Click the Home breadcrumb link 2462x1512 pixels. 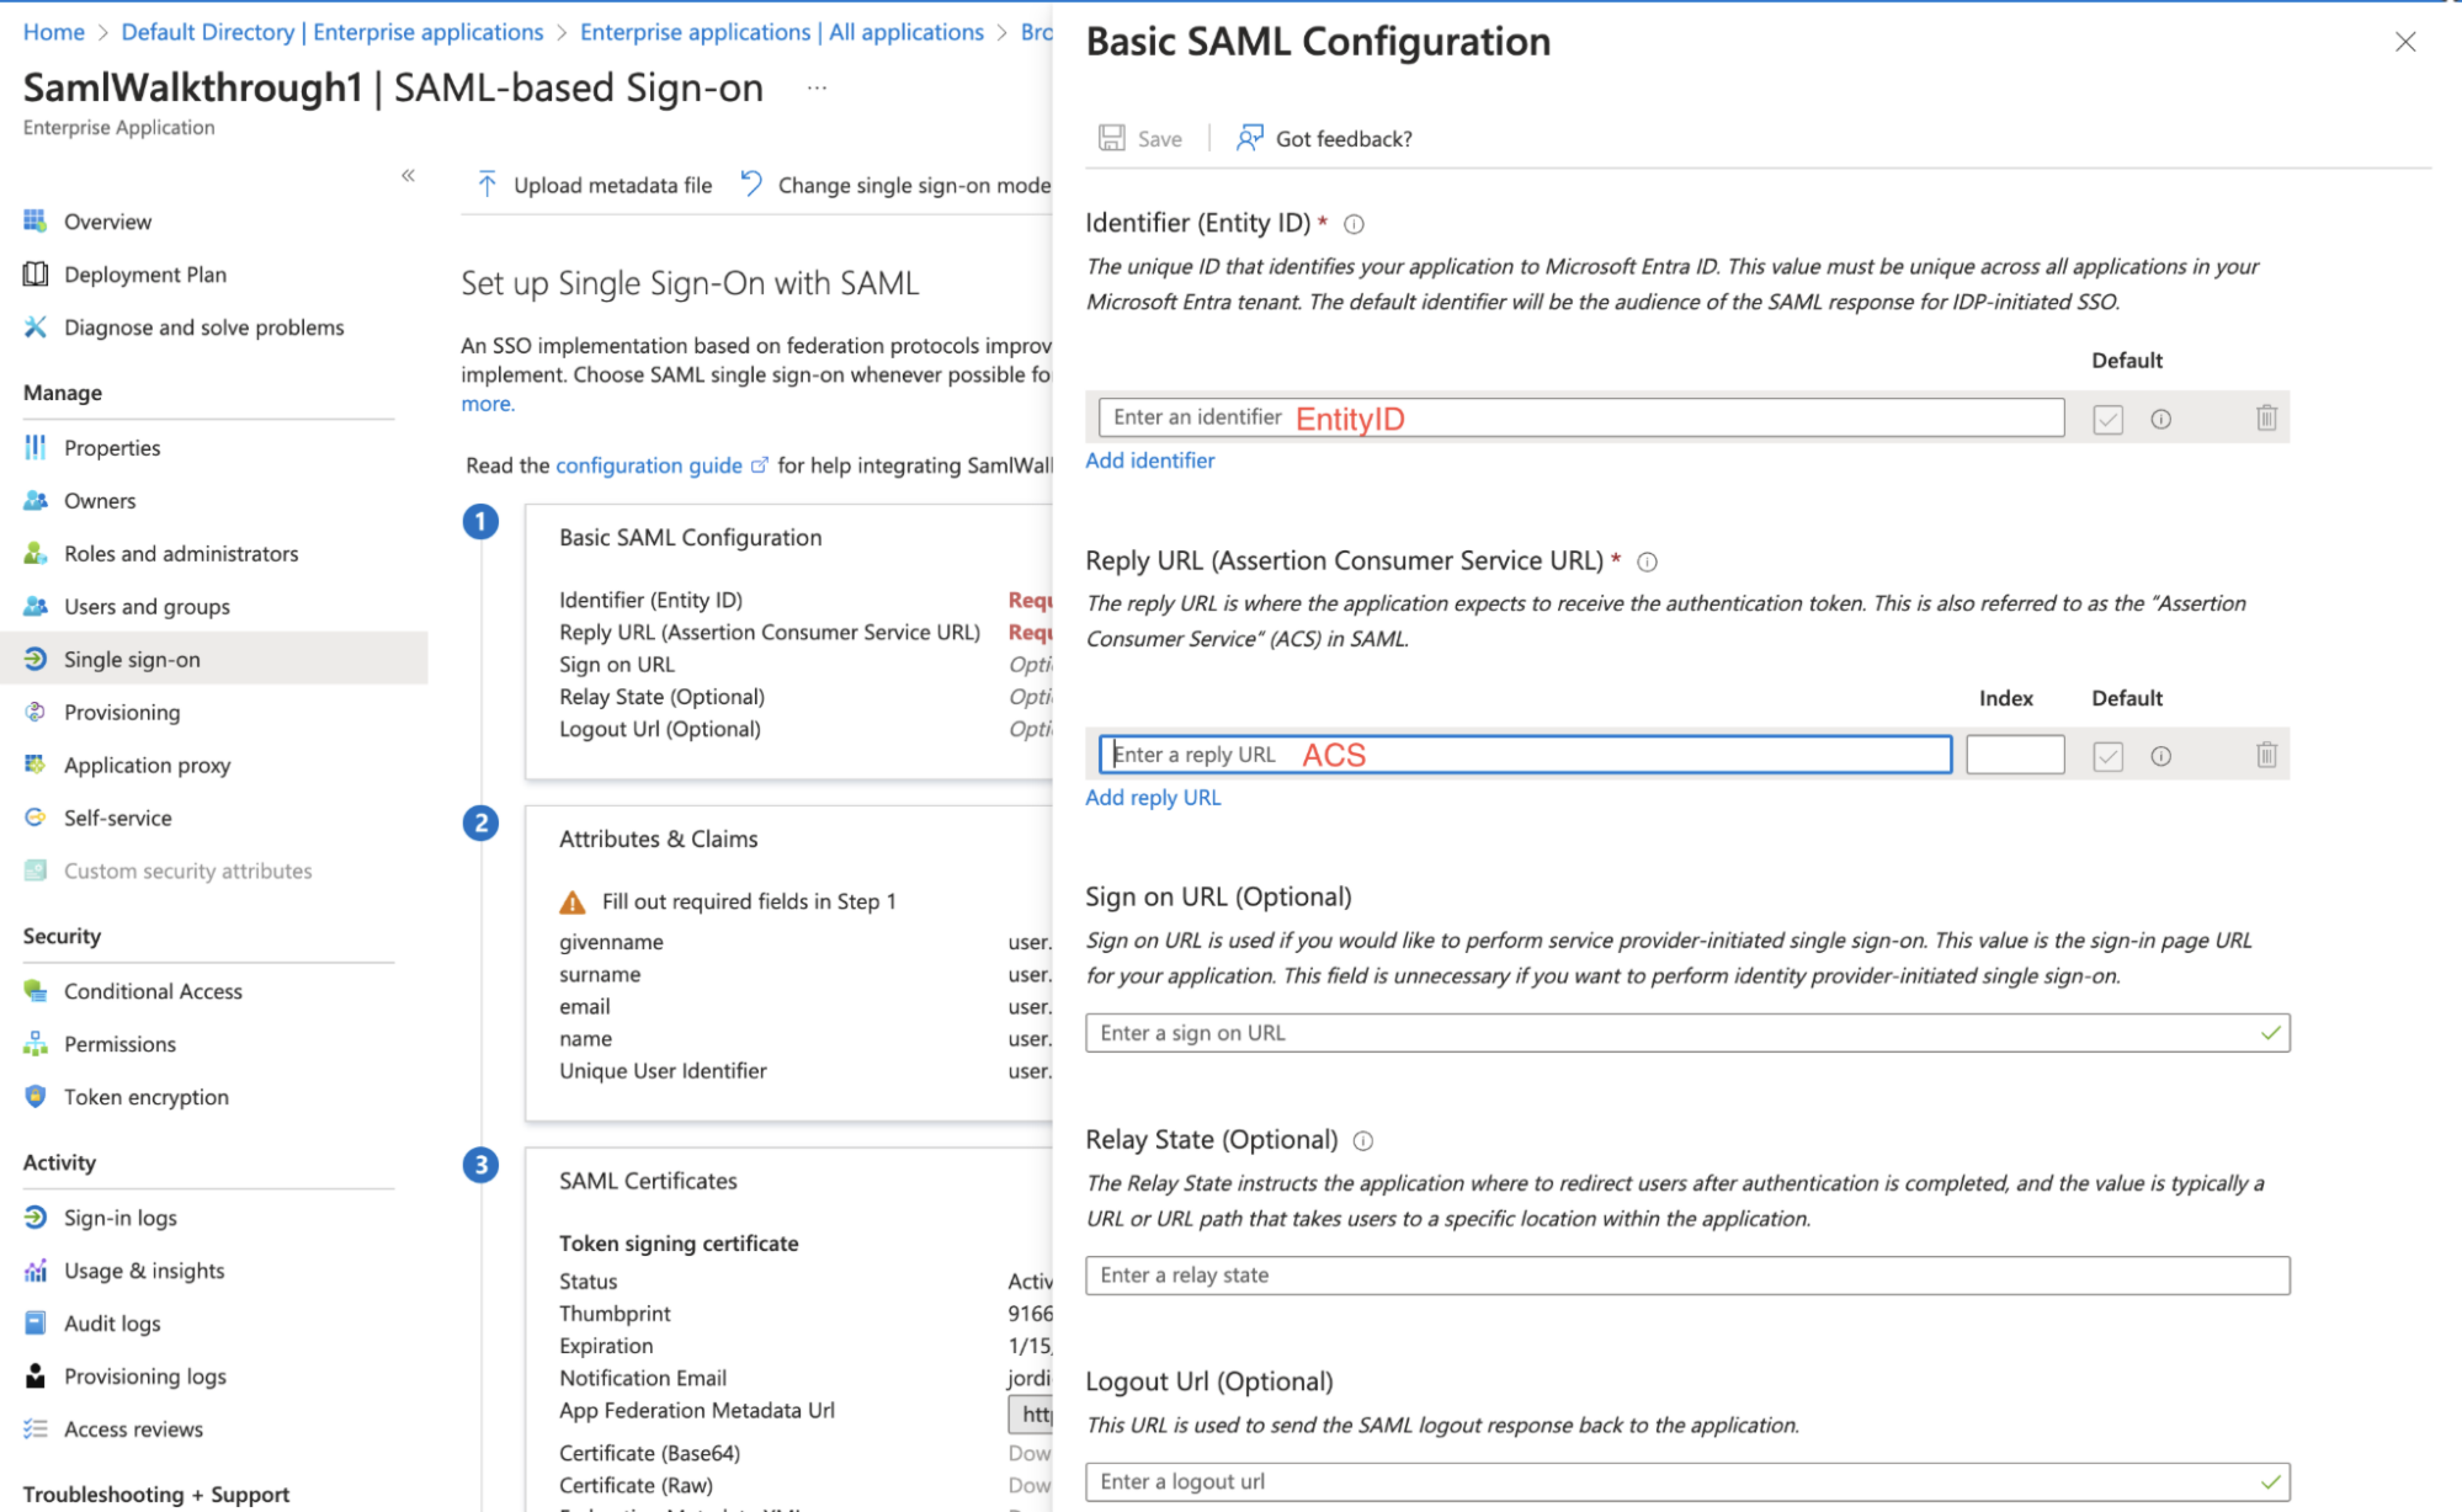(54, 32)
